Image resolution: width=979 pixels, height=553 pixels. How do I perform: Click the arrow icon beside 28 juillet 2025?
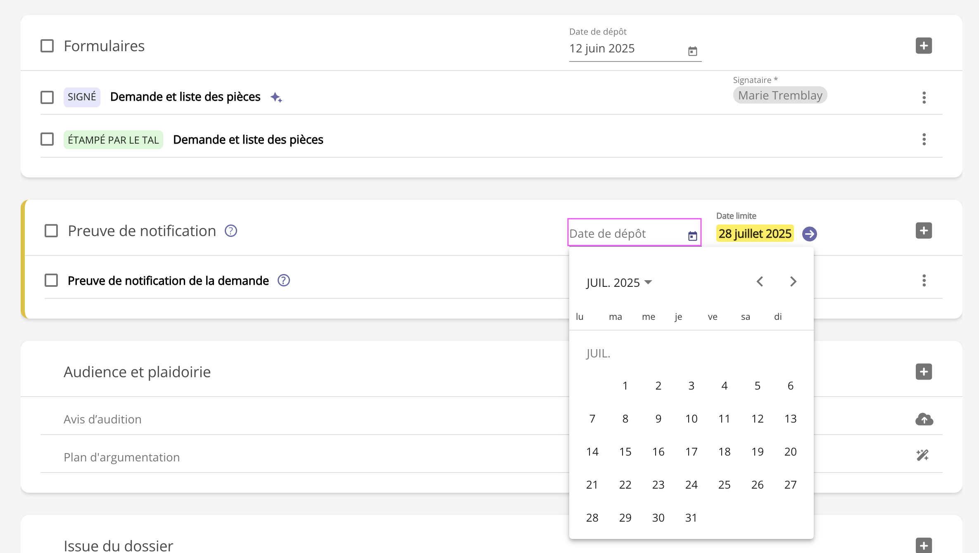(x=809, y=234)
